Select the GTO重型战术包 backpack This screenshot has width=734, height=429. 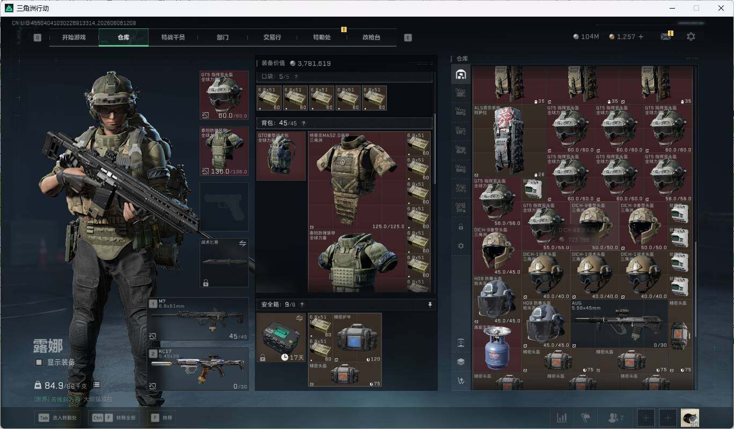(x=281, y=156)
